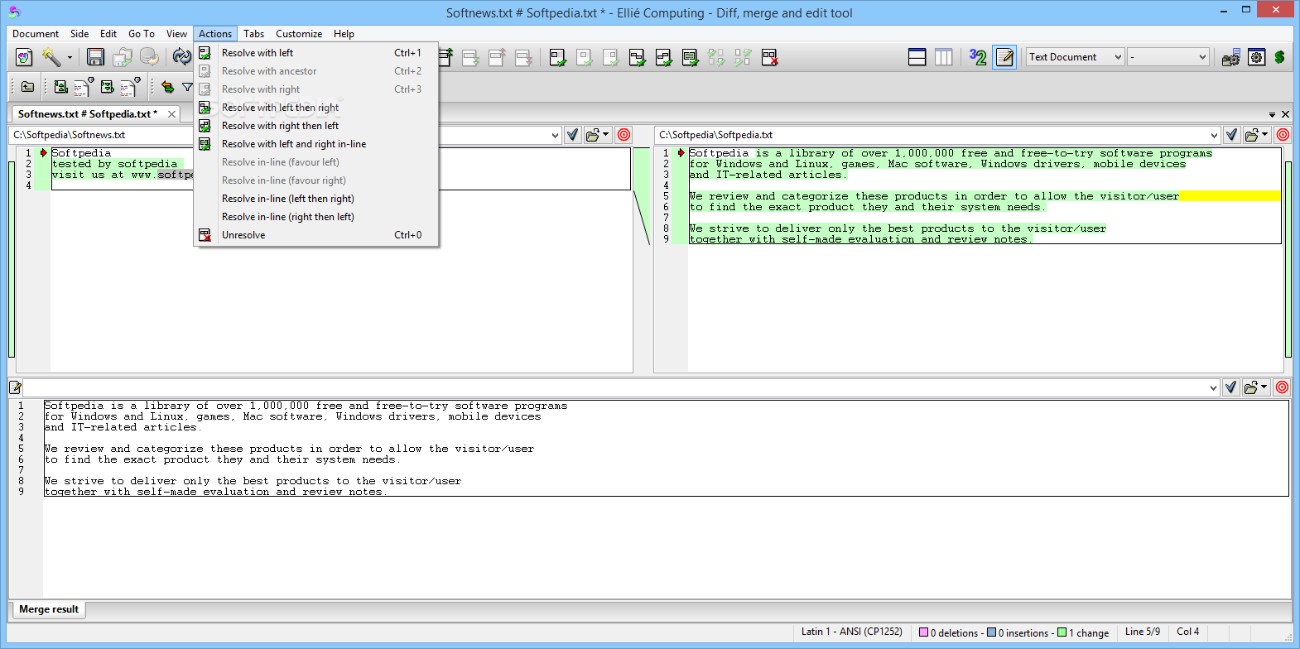Open the Customize menu
The image size is (1300, 649).
tap(299, 34)
